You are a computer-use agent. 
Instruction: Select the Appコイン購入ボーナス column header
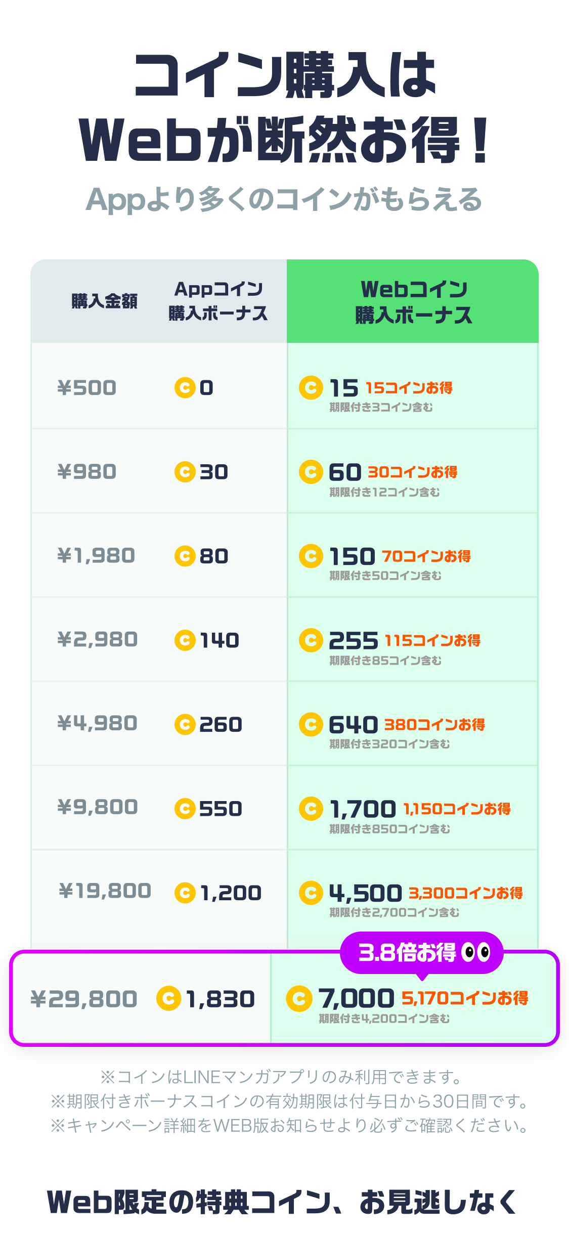[217, 301]
